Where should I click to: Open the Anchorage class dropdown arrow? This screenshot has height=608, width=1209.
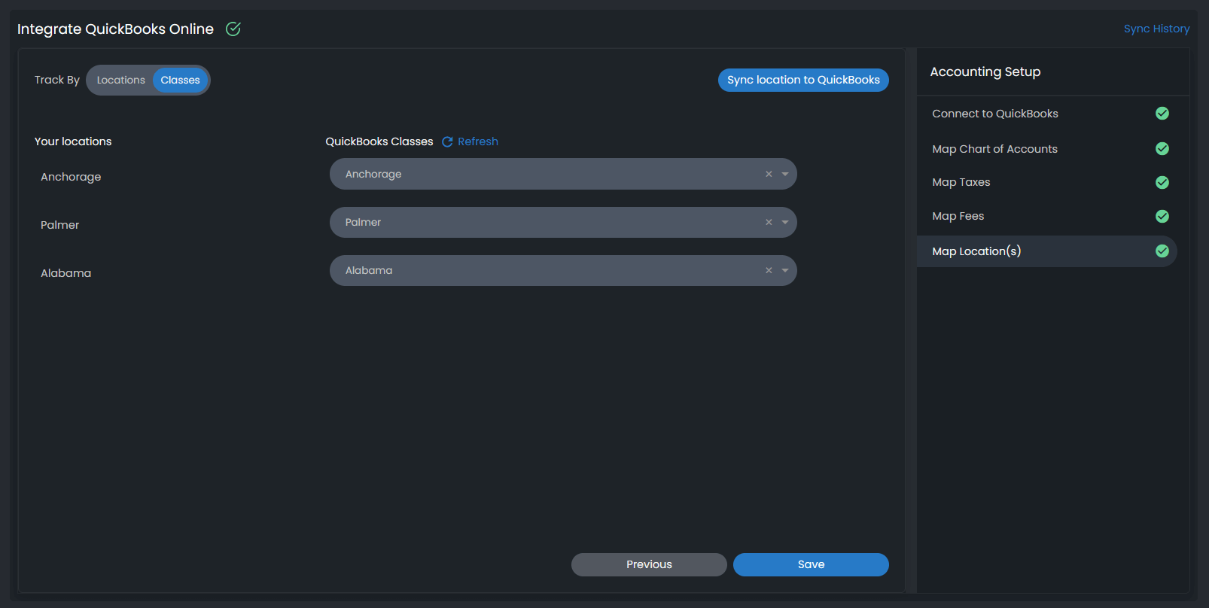pyautogui.click(x=785, y=174)
